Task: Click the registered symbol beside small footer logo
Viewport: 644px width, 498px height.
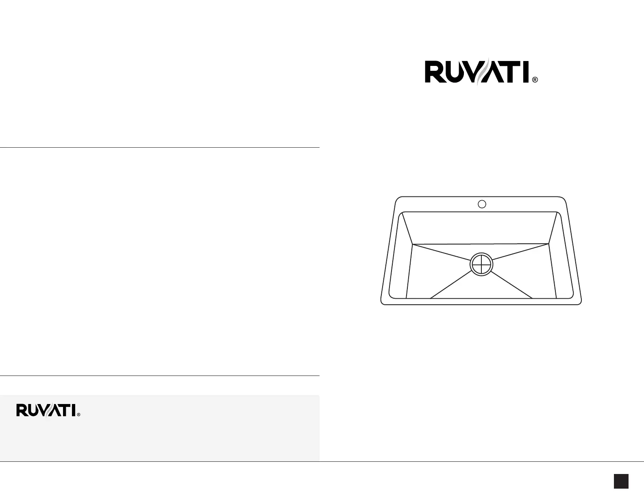Action: click(x=78, y=415)
